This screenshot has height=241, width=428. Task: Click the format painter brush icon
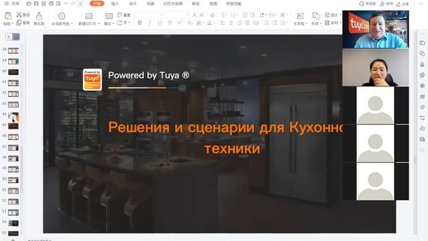click(39, 16)
